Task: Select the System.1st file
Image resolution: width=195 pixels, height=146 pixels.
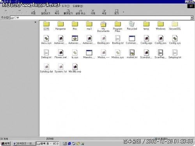Action: click(61, 68)
